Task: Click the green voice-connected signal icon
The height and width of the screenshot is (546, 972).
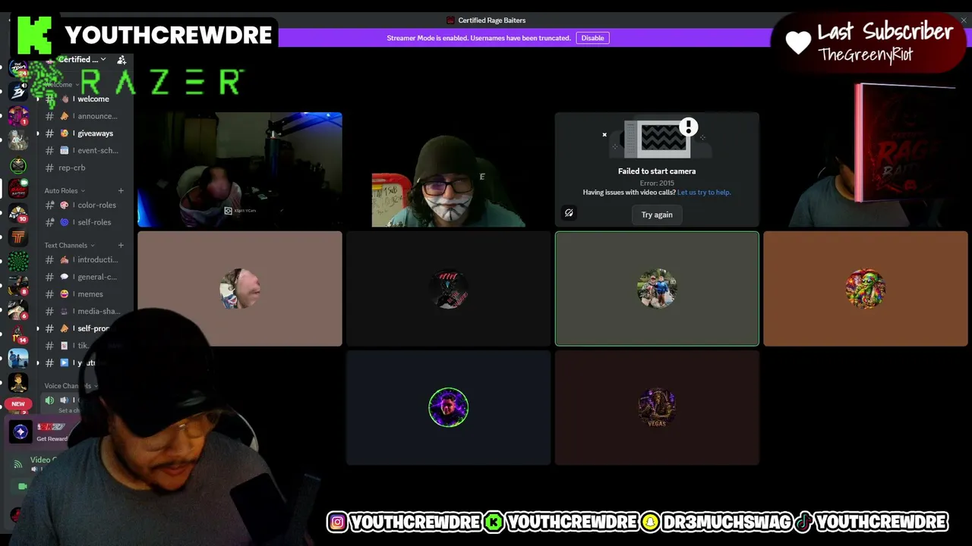Action: [18, 464]
